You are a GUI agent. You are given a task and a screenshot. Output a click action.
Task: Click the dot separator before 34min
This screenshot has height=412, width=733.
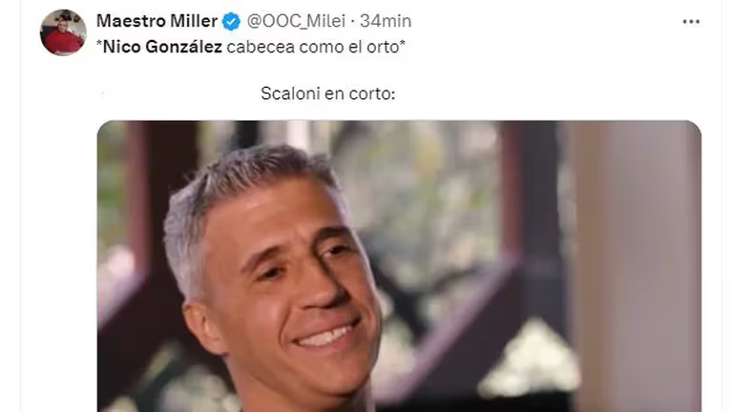click(x=352, y=22)
